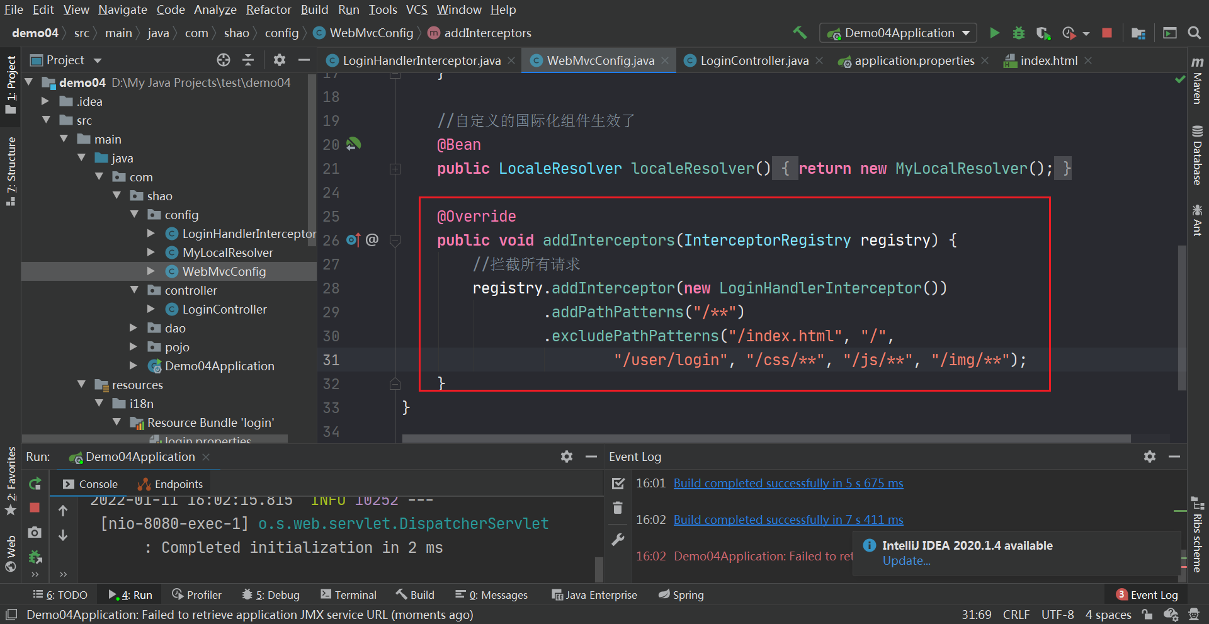The width and height of the screenshot is (1209, 624).
Task: Click the Update... link in the notification
Action: (x=906, y=561)
